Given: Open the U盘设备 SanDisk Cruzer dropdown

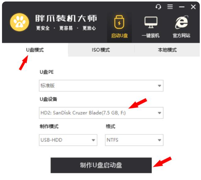Looking at the screenshot, I should tap(101, 113).
